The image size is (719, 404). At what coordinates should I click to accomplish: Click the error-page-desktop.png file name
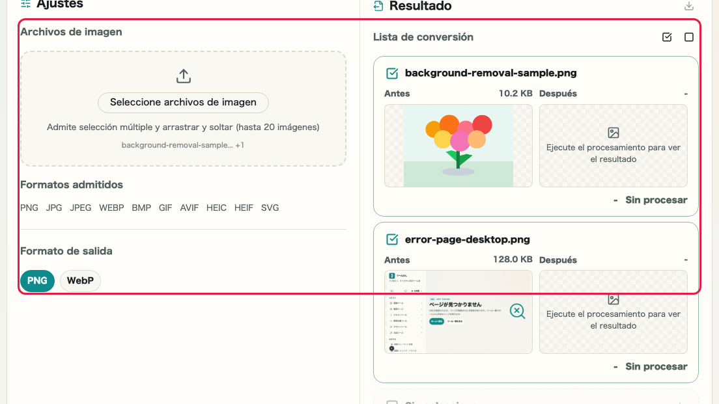[467, 239]
